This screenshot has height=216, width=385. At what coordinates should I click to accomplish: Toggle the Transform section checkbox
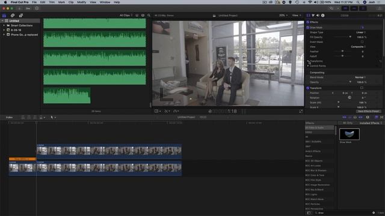click(308, 88)
